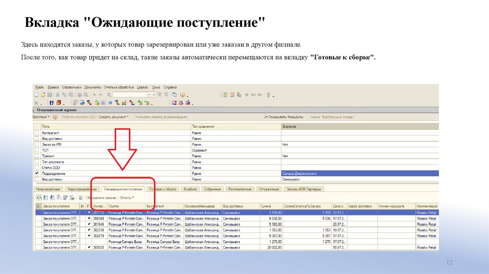Enable the Заказ из ИМ filter checkbox
Screen dimensions: 489x274
click(x=37, y=144)
